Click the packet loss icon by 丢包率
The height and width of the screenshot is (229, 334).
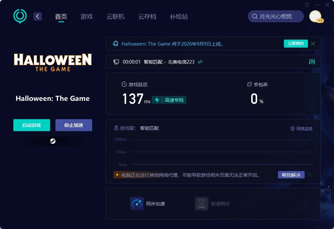(249, 84)
